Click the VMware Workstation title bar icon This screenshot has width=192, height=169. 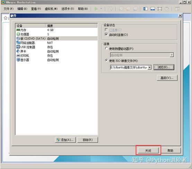pos(3,2)
